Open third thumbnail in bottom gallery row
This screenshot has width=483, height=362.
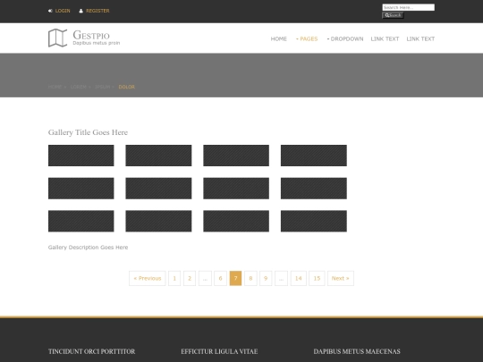(236, 221)
